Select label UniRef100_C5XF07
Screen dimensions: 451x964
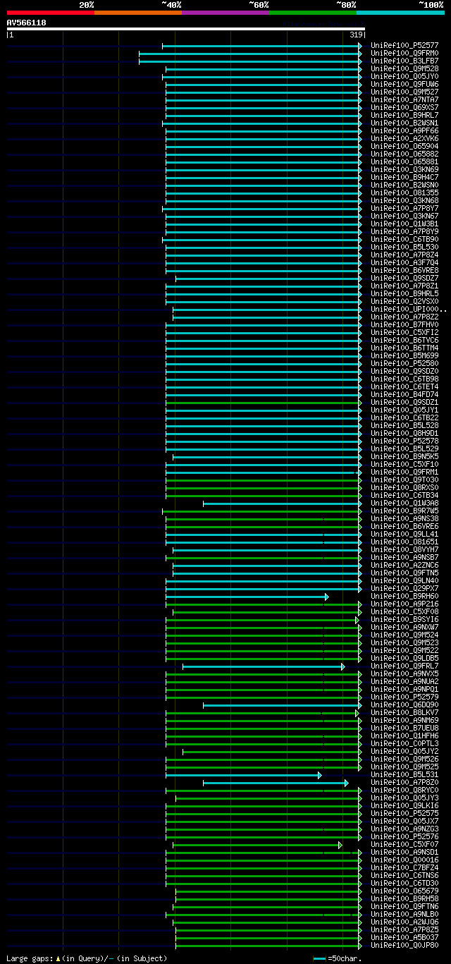tap(404, 845)
